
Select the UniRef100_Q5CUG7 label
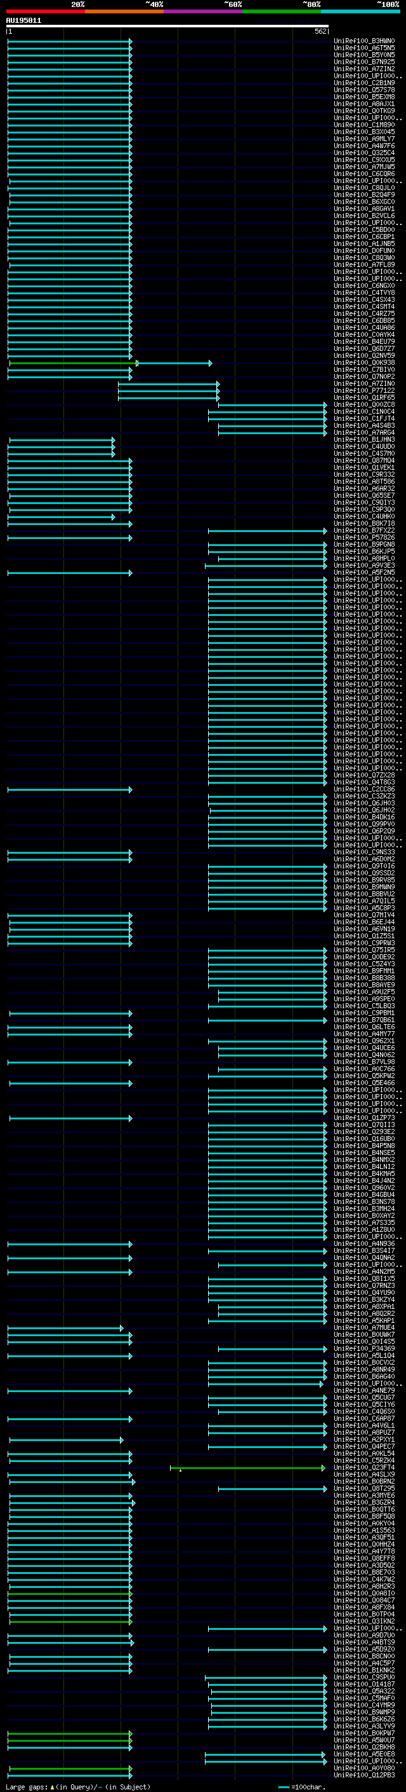click(x=364, y=1397)
